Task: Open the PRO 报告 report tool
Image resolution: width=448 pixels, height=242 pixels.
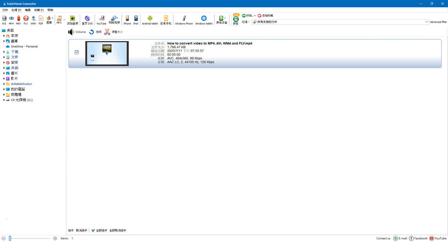Action: click(x=236, y=19)
